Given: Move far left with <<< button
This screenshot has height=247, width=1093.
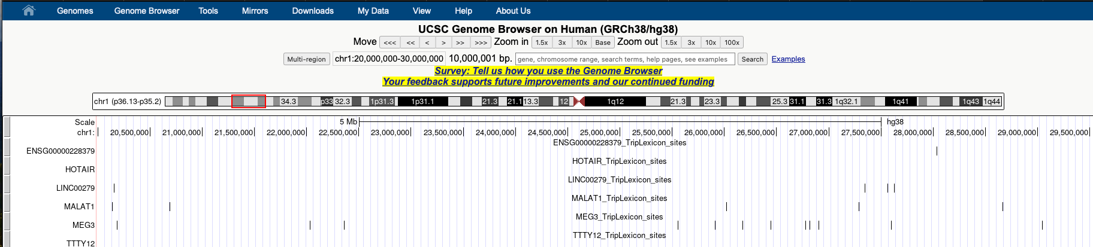Looking at the screenshot, I should [390, 42].
